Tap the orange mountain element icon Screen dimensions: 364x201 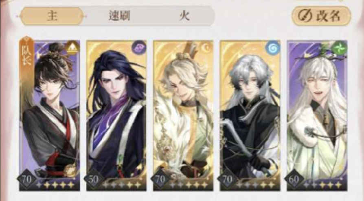72,48
